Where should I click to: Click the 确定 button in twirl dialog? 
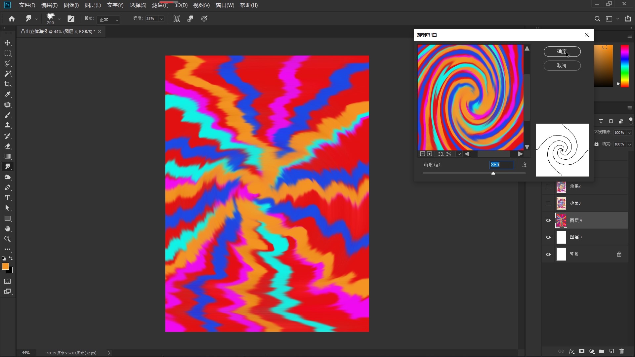click(x=562, y=52)
